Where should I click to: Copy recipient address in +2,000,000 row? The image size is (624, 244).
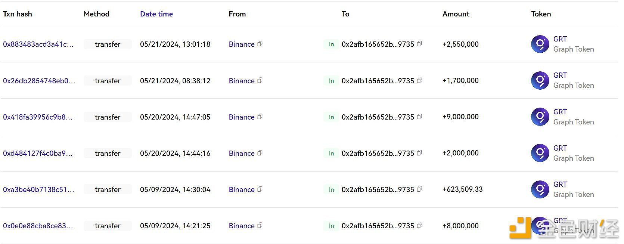click(x=419, y=153)
